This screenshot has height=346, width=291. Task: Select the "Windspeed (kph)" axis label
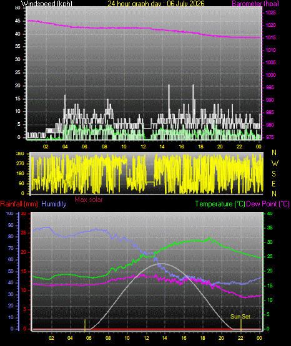coord(47,4)
